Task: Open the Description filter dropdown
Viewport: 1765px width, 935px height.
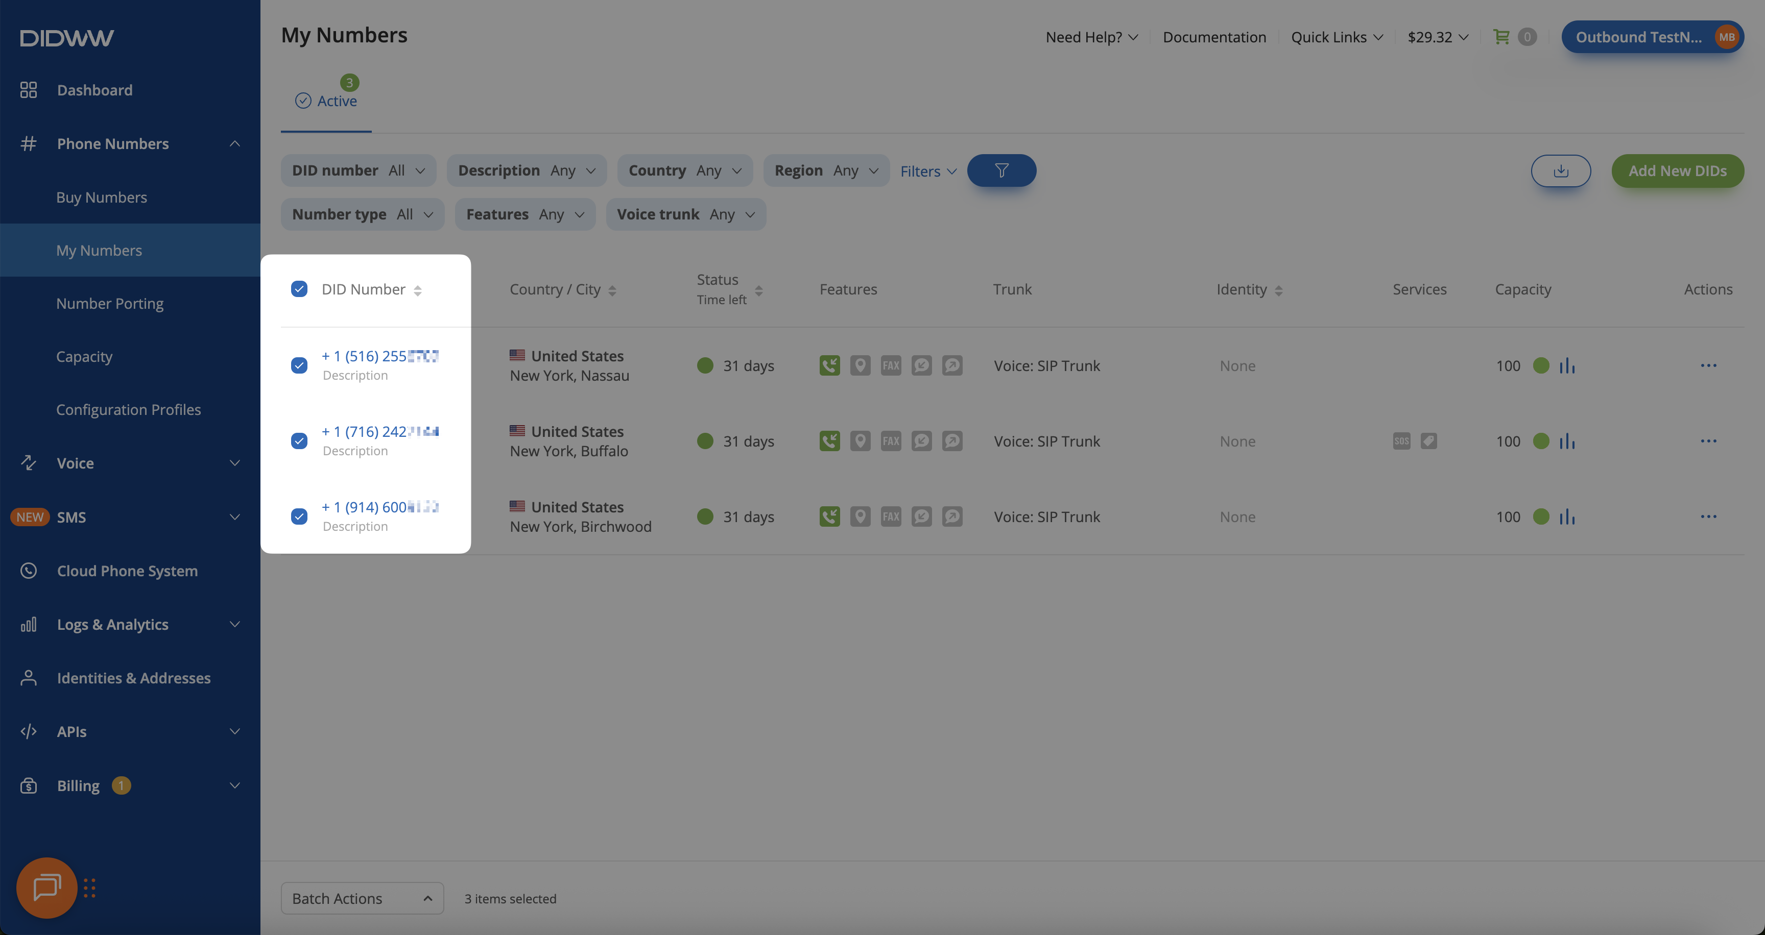Action: tap(526, 170)
